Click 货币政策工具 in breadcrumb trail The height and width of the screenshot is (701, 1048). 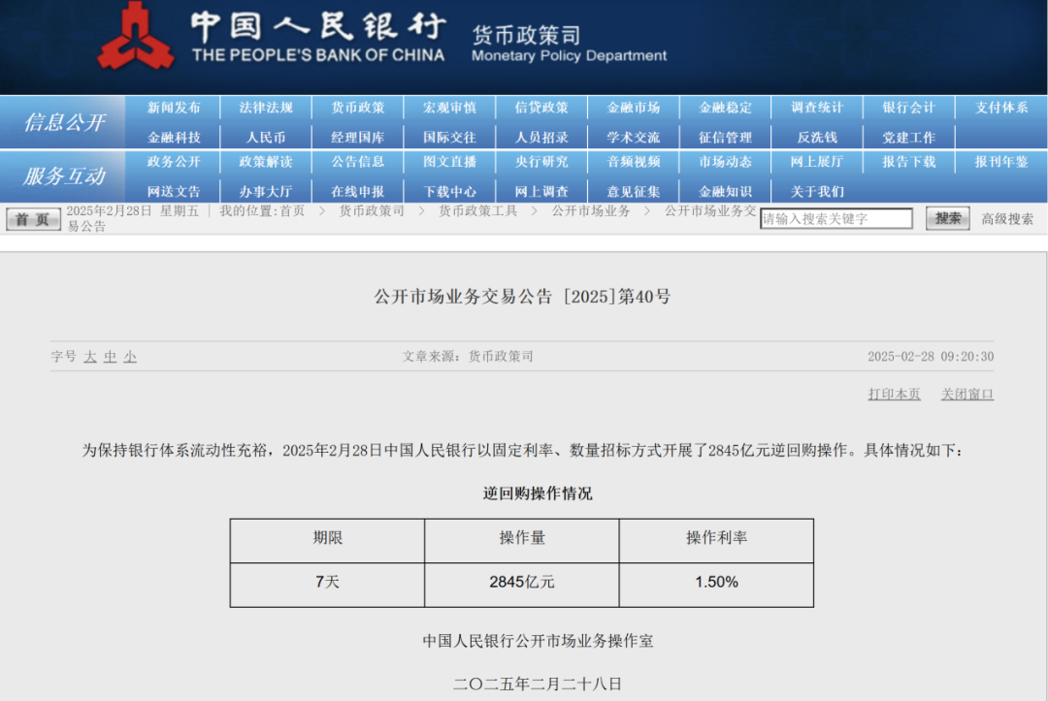477,210
